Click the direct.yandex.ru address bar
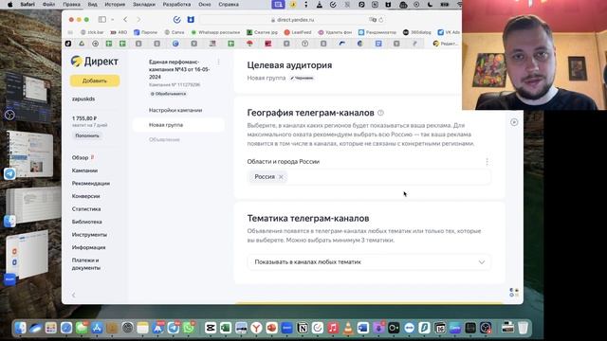The height and width of the screenshot is (341, 607). click(x=293, y=20)
